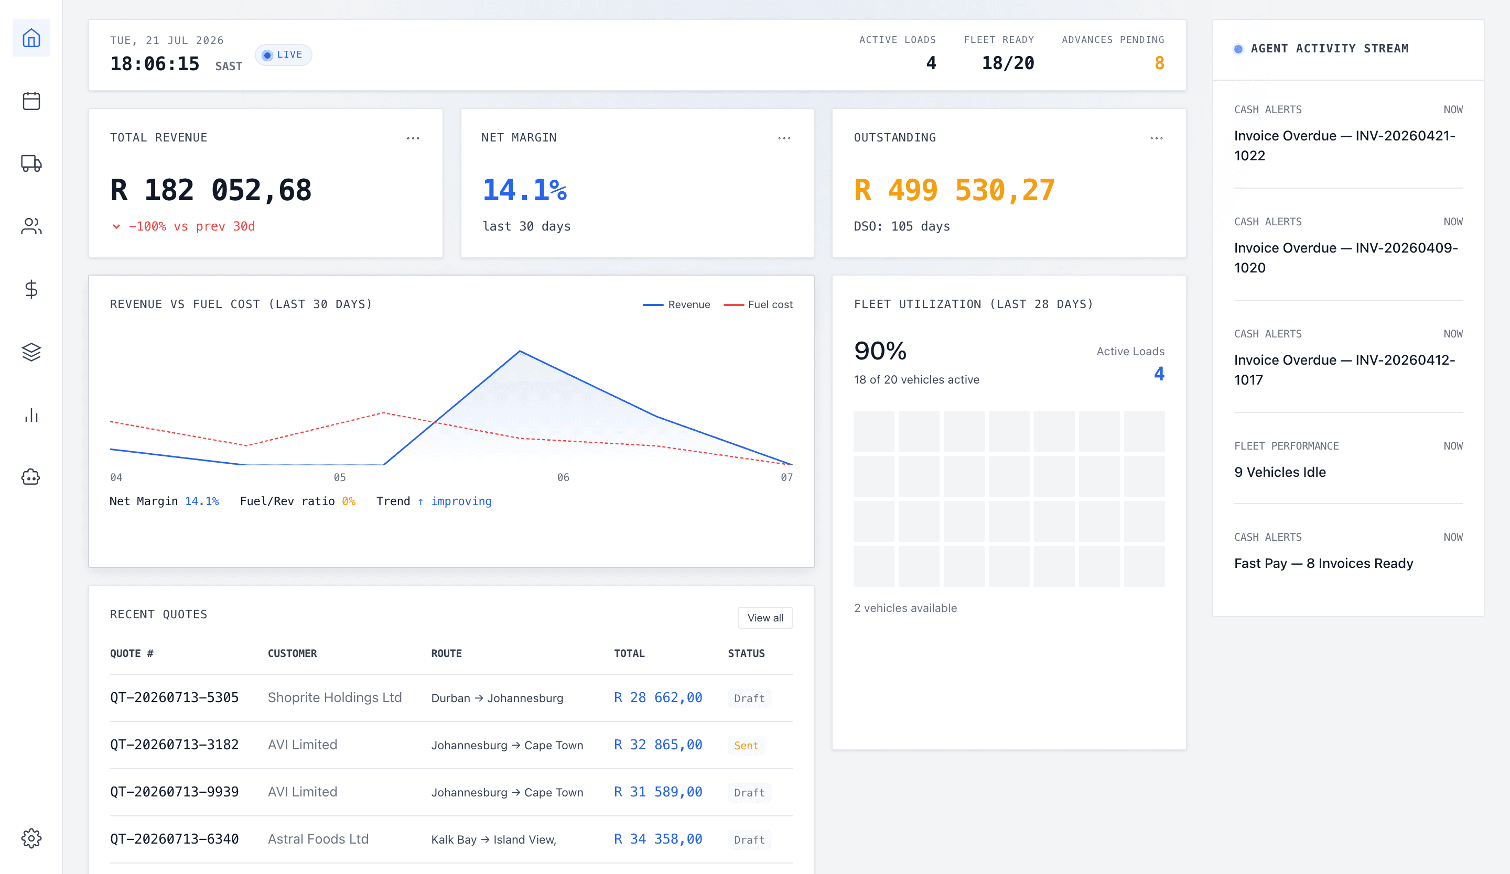Open the dollar finance icon in sidebar
The image size is (1510, 874).
31,289
